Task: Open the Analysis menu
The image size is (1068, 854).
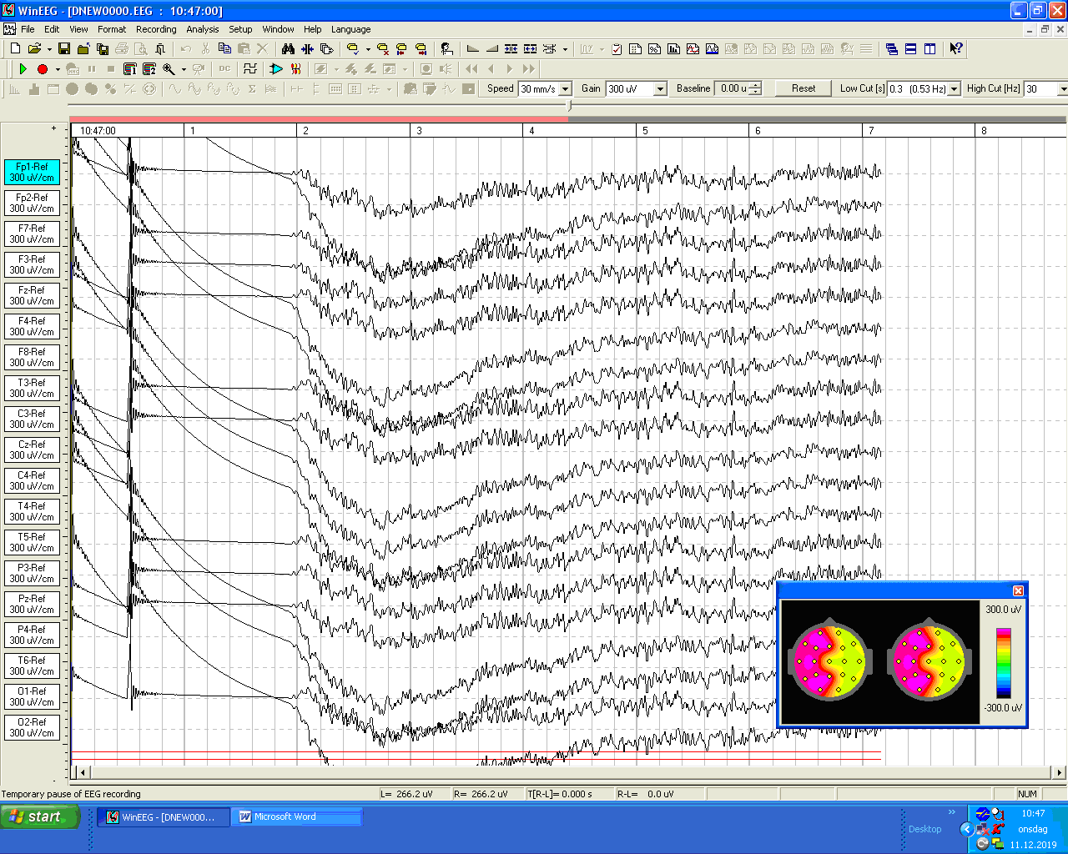Action: click(x=202, y=29)
